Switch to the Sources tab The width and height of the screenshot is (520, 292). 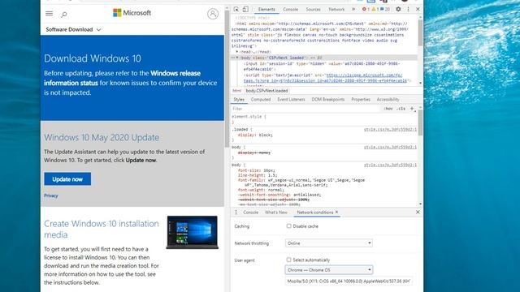click(x=314, y=9)
